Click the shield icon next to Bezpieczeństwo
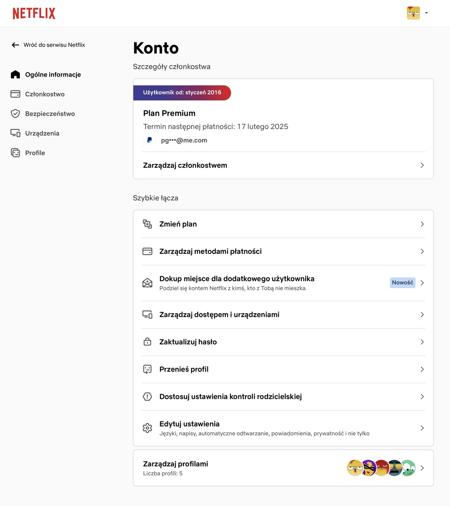The height and width of the screenshot is (506, 450). [x=15, y=114]
